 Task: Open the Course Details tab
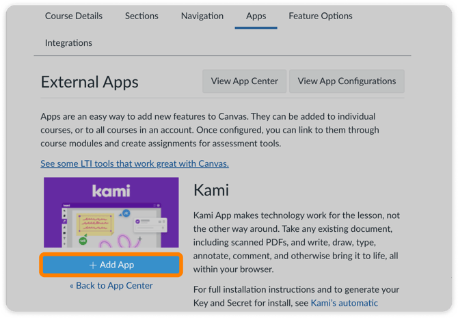click(74, 16)
